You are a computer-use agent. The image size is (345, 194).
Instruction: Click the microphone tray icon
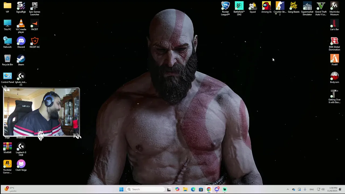(x=305, y=189)
